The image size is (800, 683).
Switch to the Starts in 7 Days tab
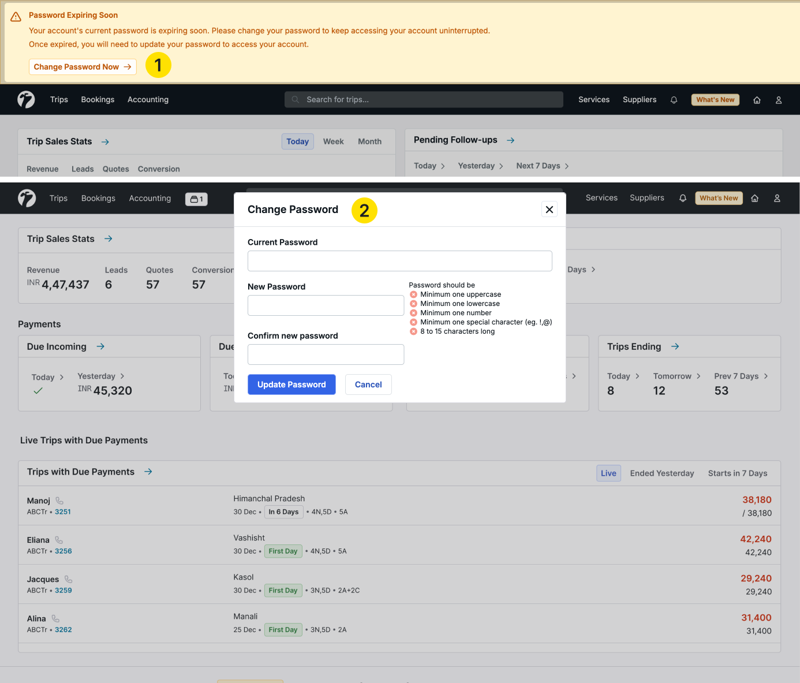pyautogui.click(x=738, y=473)
